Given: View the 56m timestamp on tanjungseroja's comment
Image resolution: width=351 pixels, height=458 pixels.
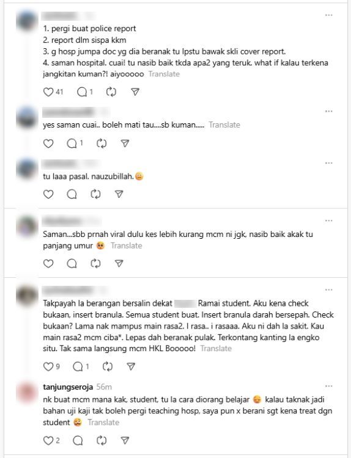Looking at the screenshot, I should 104,387.
